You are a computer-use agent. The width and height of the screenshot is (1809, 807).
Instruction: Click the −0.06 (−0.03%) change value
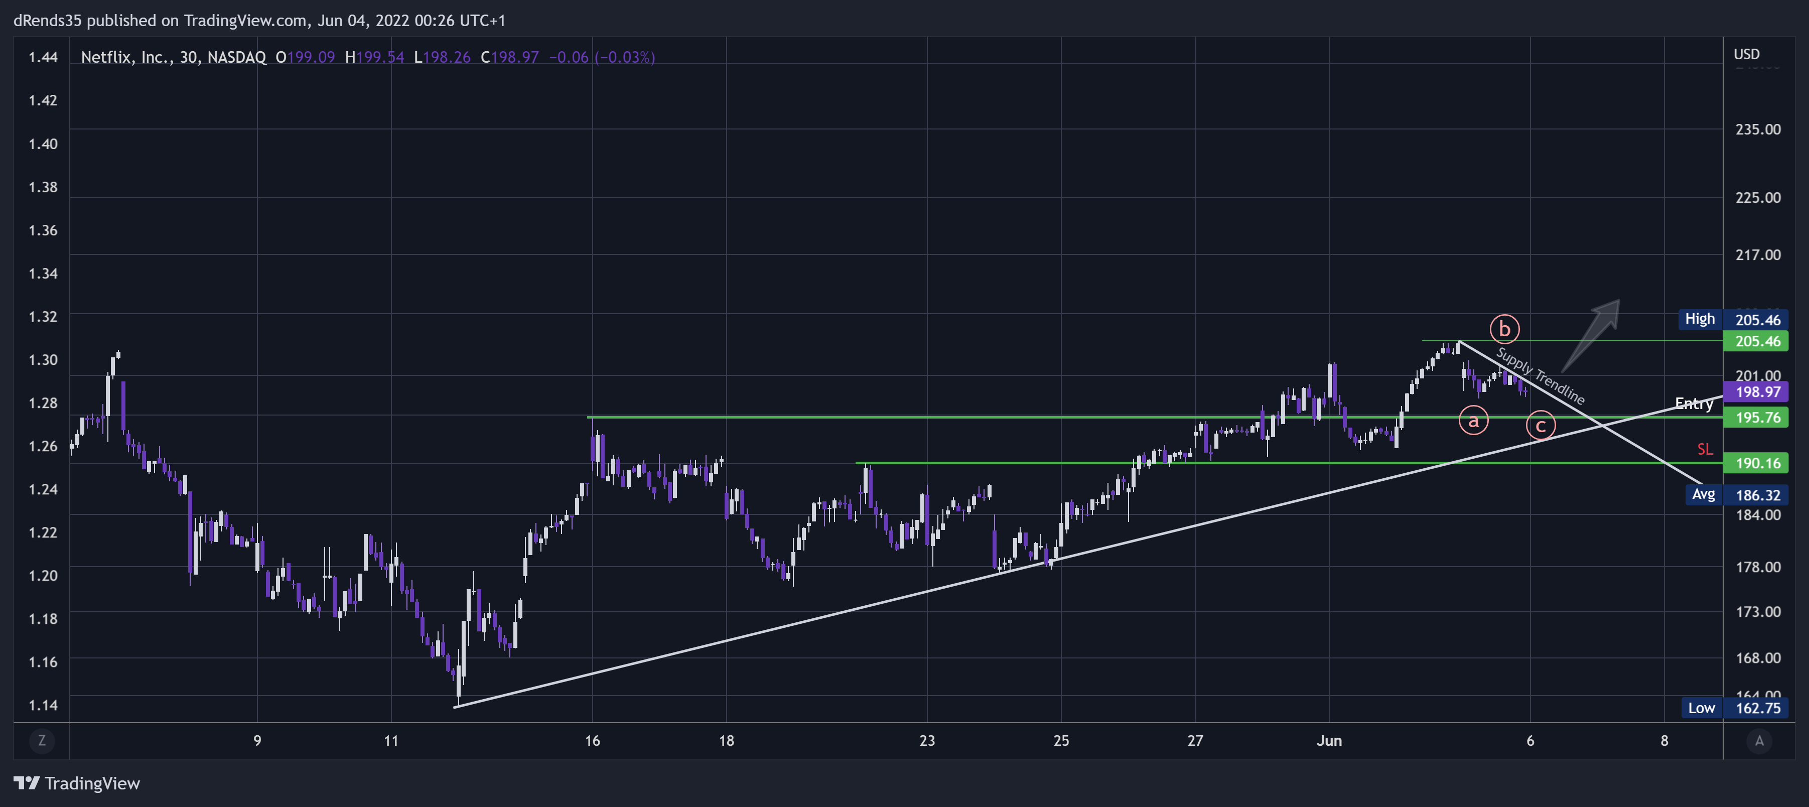click(602, 57)
